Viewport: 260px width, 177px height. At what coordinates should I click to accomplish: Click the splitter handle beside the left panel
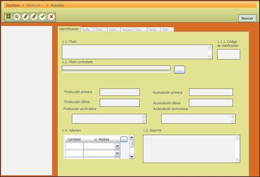pos(55,28)
